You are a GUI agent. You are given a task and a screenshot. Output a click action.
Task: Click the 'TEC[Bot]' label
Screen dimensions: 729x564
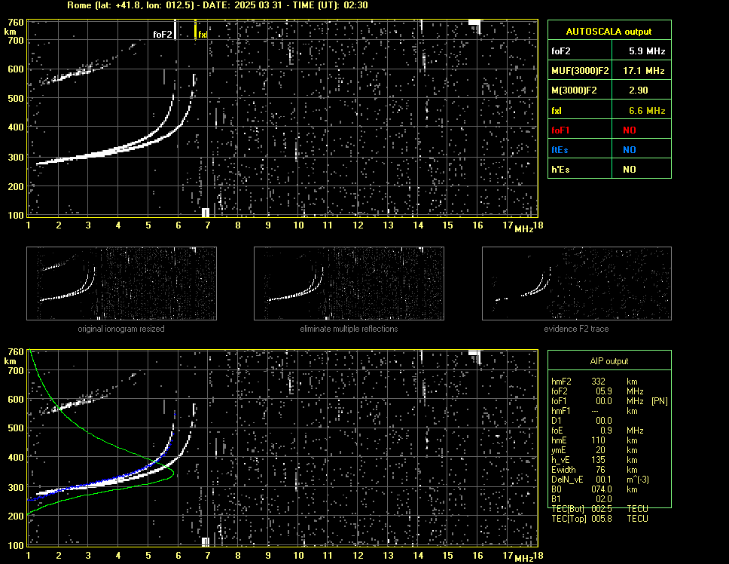coord(568,509)
